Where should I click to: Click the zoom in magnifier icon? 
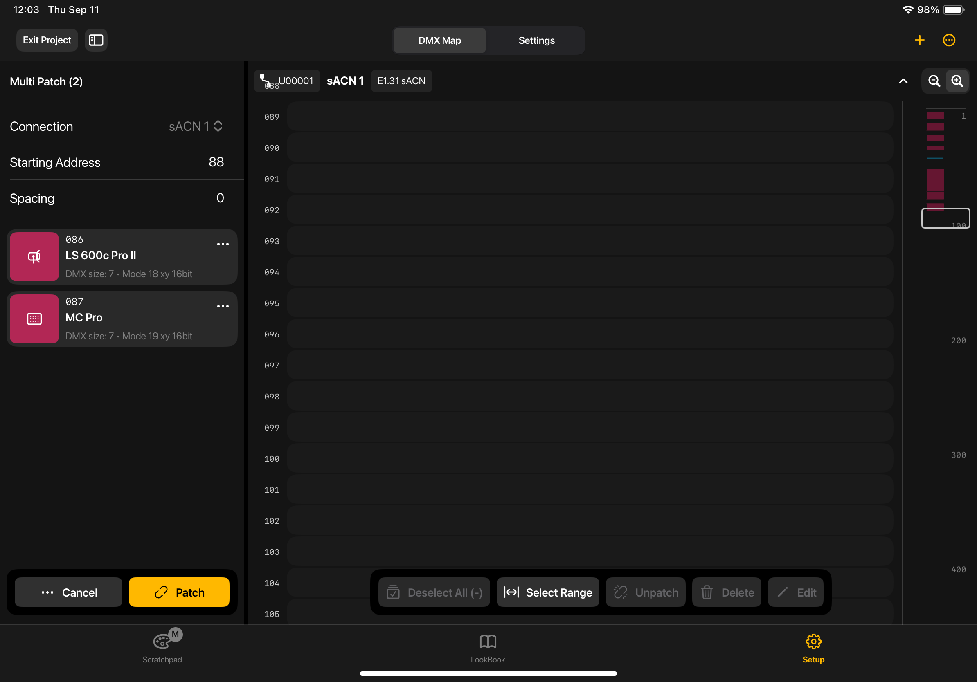click(x=957, y=81)
